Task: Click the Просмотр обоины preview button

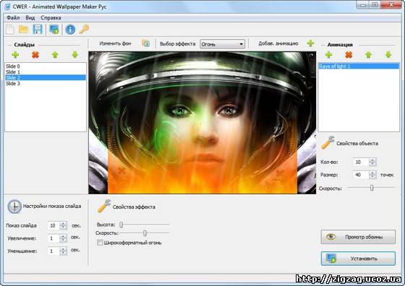Action: click(x=358, y=237)
